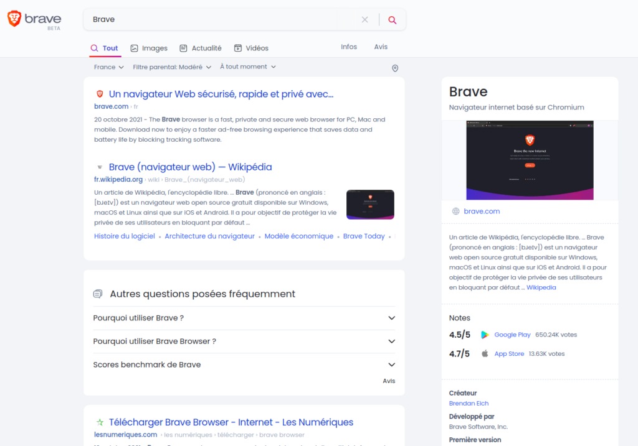
Task: Open the 'Modèle économique' sublink
Action: (x=298, y=236)
